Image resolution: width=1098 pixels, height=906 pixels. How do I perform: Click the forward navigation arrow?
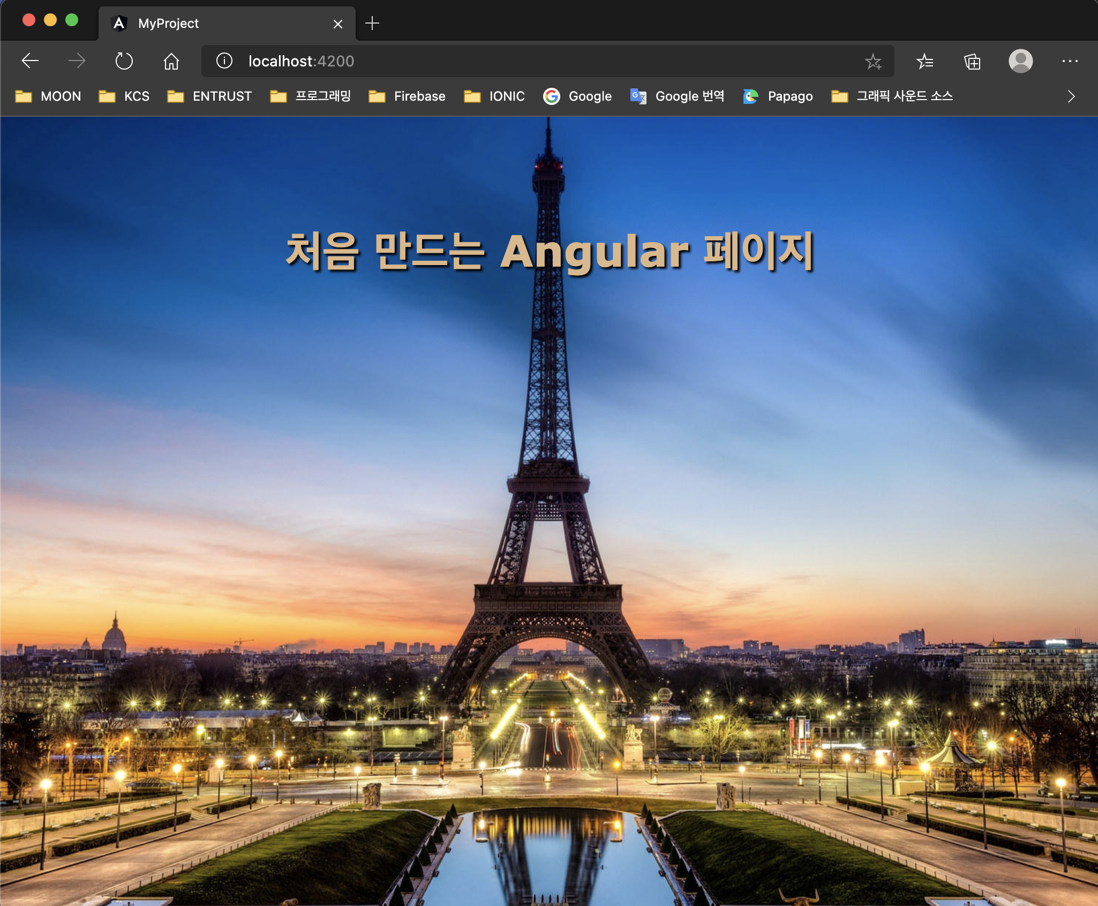(x=77, y=61)
